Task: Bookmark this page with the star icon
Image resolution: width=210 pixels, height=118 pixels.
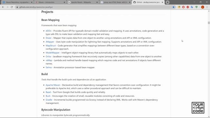Action: click(x=174, y=7)
